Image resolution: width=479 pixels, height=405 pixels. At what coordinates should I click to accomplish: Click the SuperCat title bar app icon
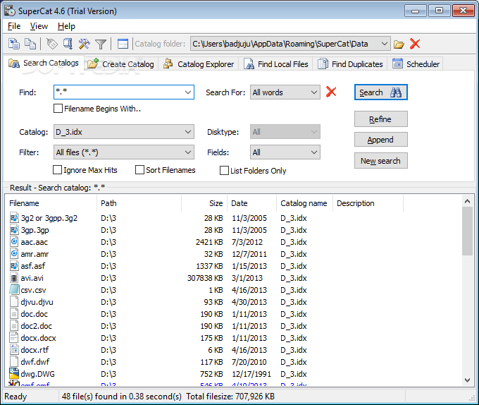coord(9,11)
